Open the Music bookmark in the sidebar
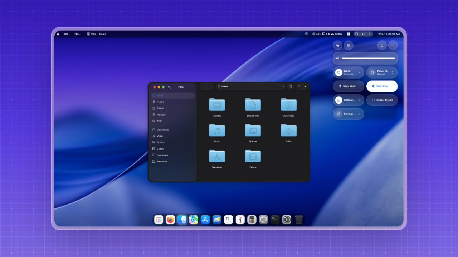 pyautogui.click(x=173, y=136)
